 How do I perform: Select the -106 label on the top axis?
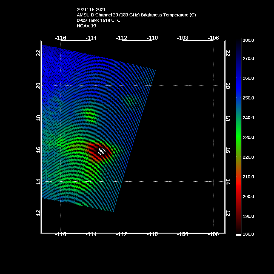pos(213,38)
